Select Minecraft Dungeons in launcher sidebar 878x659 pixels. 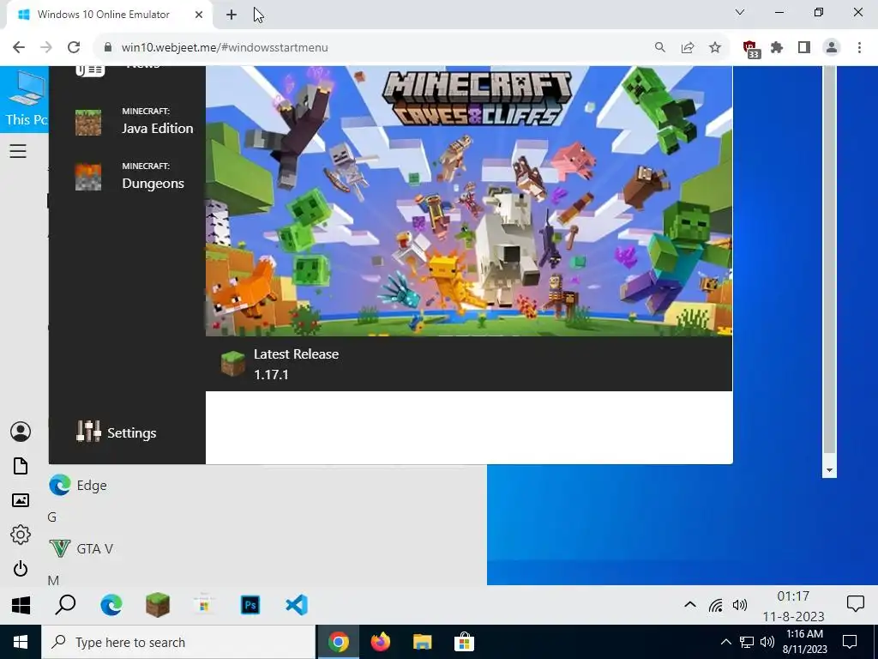click(x=130, y=177)
